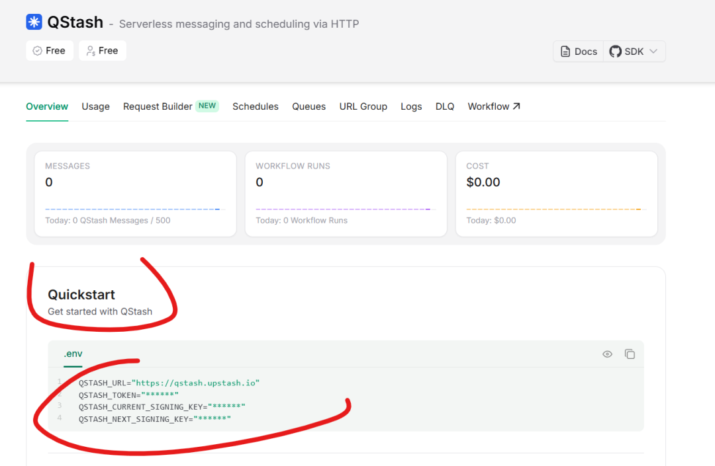The image size is (715, 466).
Task: Click the QSTASH_TOKEN line
Action: [128, 395]
